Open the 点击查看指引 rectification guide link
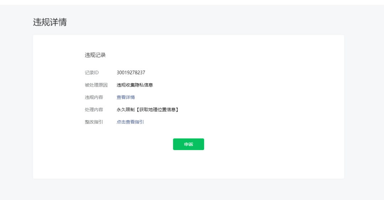384x200 pixels. coord(130,122)
